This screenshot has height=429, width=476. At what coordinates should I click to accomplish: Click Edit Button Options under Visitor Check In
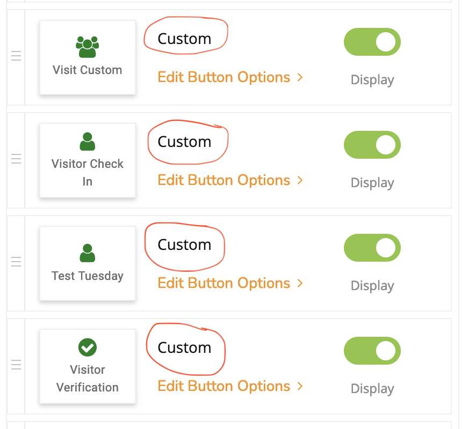tap(224, 180)
